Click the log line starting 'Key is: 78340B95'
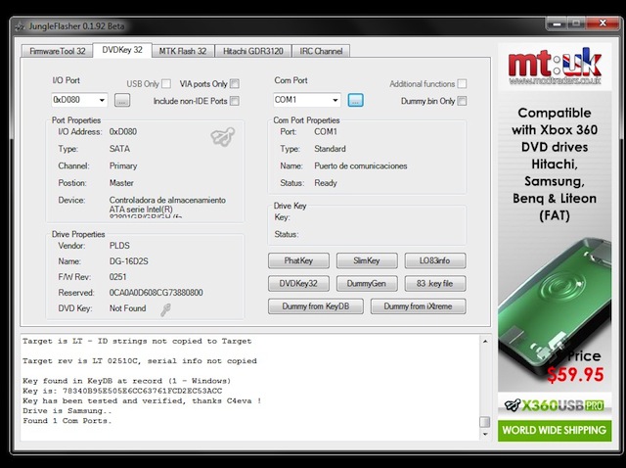626x468 pixels. pos(122,391)
